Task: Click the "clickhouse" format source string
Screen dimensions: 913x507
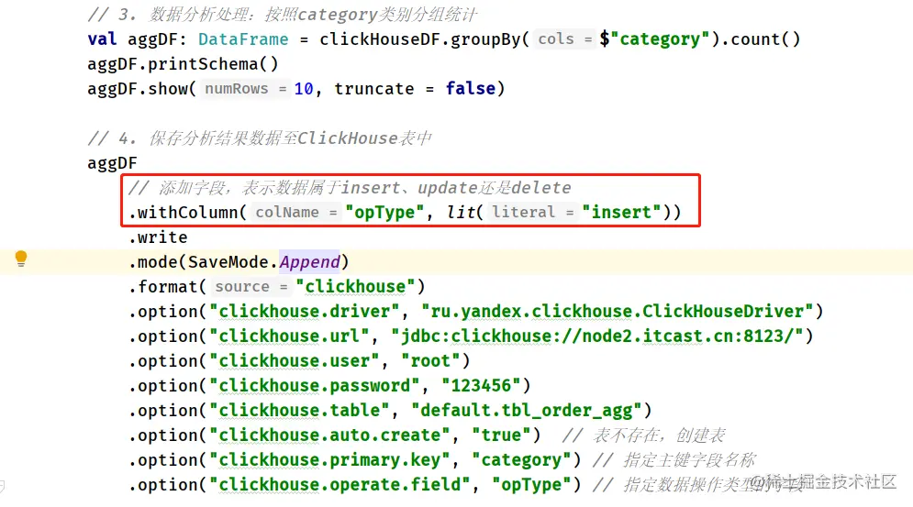Action: (355, 287)
